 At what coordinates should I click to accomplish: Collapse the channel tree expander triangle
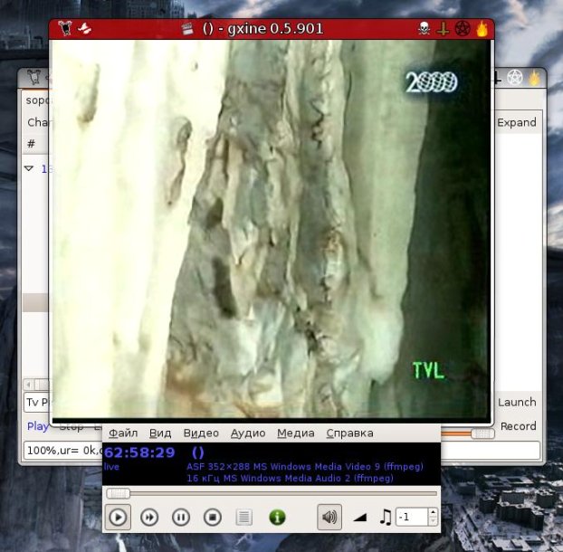pyautogui.click(x=29, y=168)
